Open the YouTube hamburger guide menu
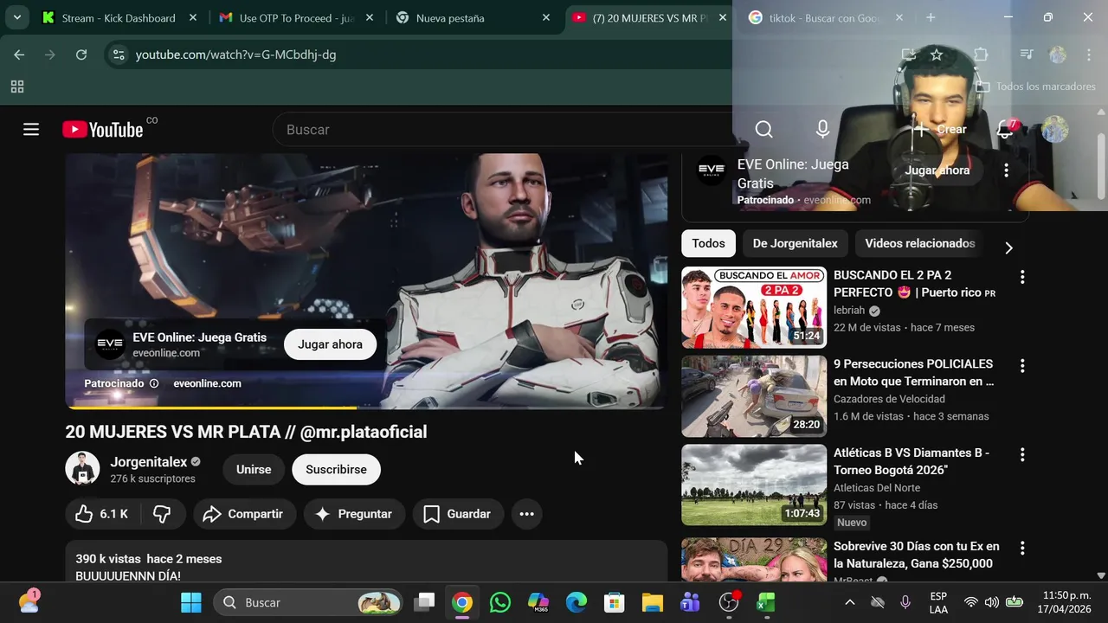The height and width of the screenshot is (623, 1108). 31,130
